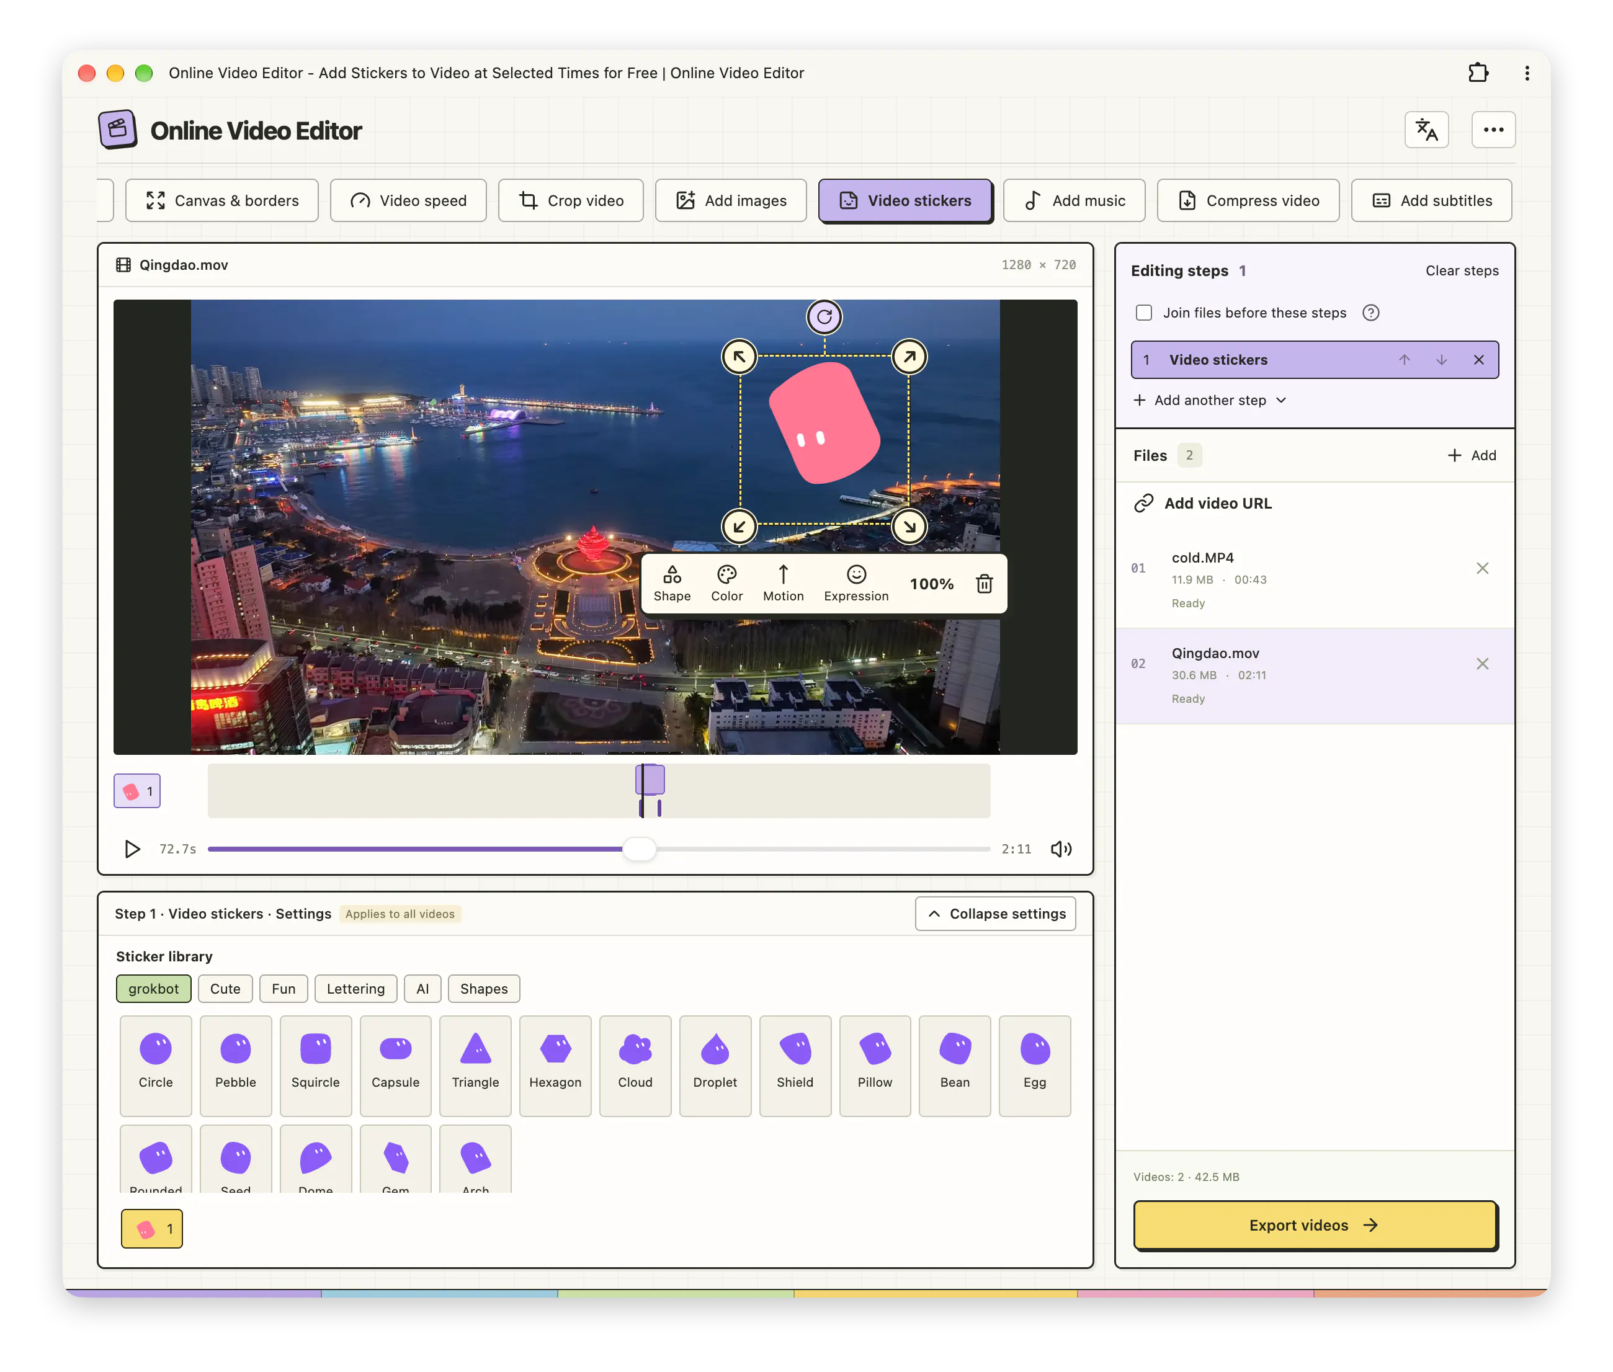The height and width of the screenshot is (1372, 1613).
Task: Click the Add files button
Action: (x=1472, y=455)
